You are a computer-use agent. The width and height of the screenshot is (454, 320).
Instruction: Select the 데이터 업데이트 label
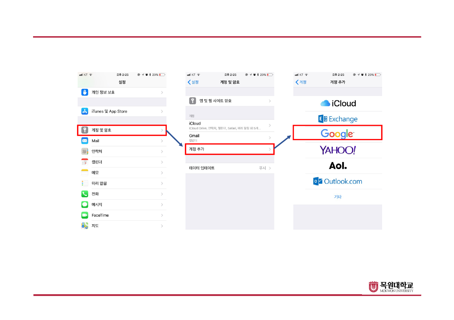(x=202, y=168)
